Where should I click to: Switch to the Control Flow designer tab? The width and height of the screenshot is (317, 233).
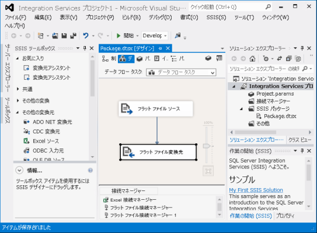[109, 58]
